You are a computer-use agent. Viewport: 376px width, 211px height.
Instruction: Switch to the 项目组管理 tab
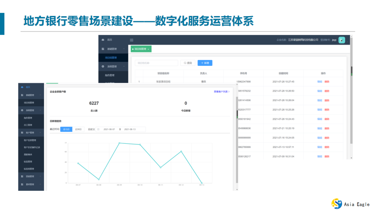coord(141,48)
